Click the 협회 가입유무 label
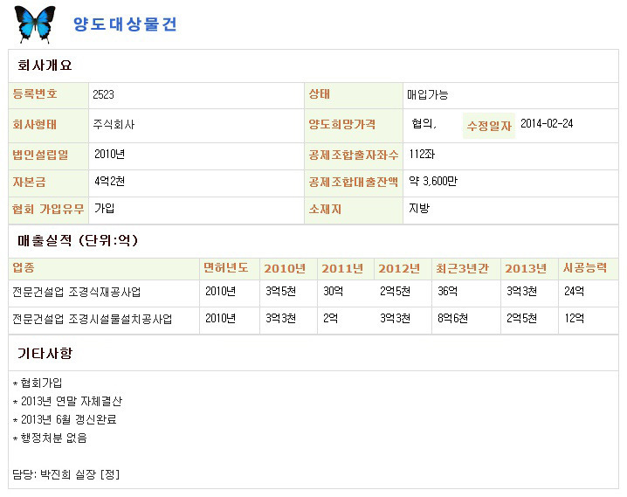 48,209
